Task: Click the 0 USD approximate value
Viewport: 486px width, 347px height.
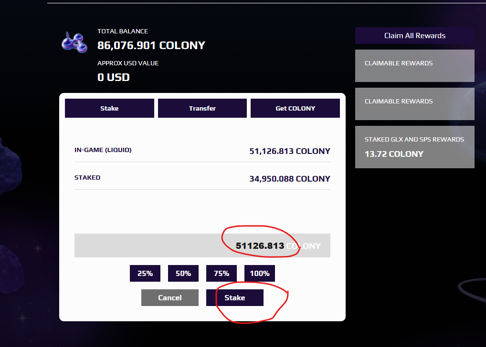Action: coord(114,77)
